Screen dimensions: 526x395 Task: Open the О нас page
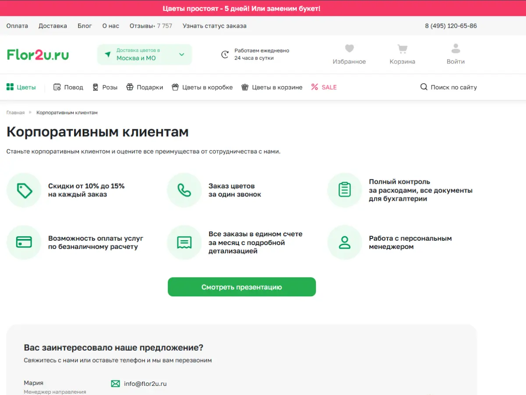click(111, 26)
